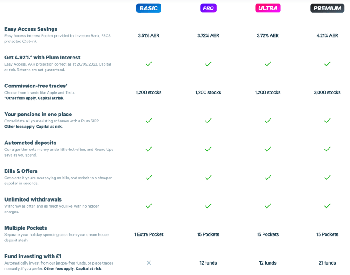This screenshot has width=350, height=275.
Task: Click the Fund investing with £1 heading
Action: point(33,256)
